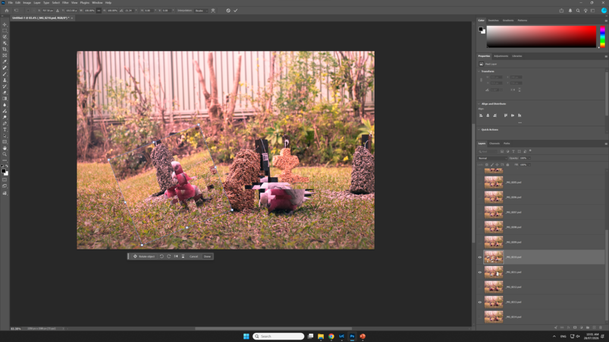The height and width of the screenshot is (342, 609).
Task: Switch to the Channels tab
Action: [494, 144]
